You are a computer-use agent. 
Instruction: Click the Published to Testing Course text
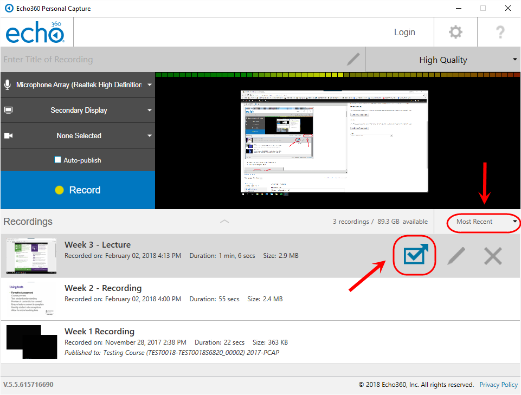[172, 353]
